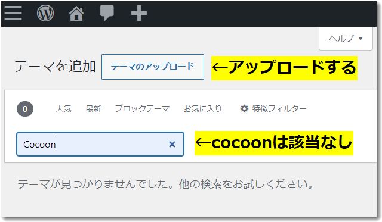Screen dimensions: 382x222
Task: Click the gear icon beside 特徴フィルター
Action: click(x=244, y=108)
